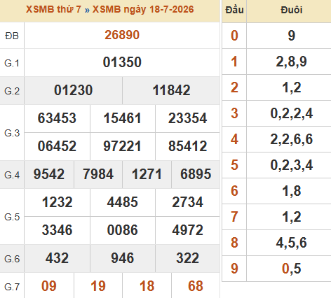Open the XSMB ngày 18-7-2026 link
The height and width of the screenshot is (298, 331).
point(143,9)
